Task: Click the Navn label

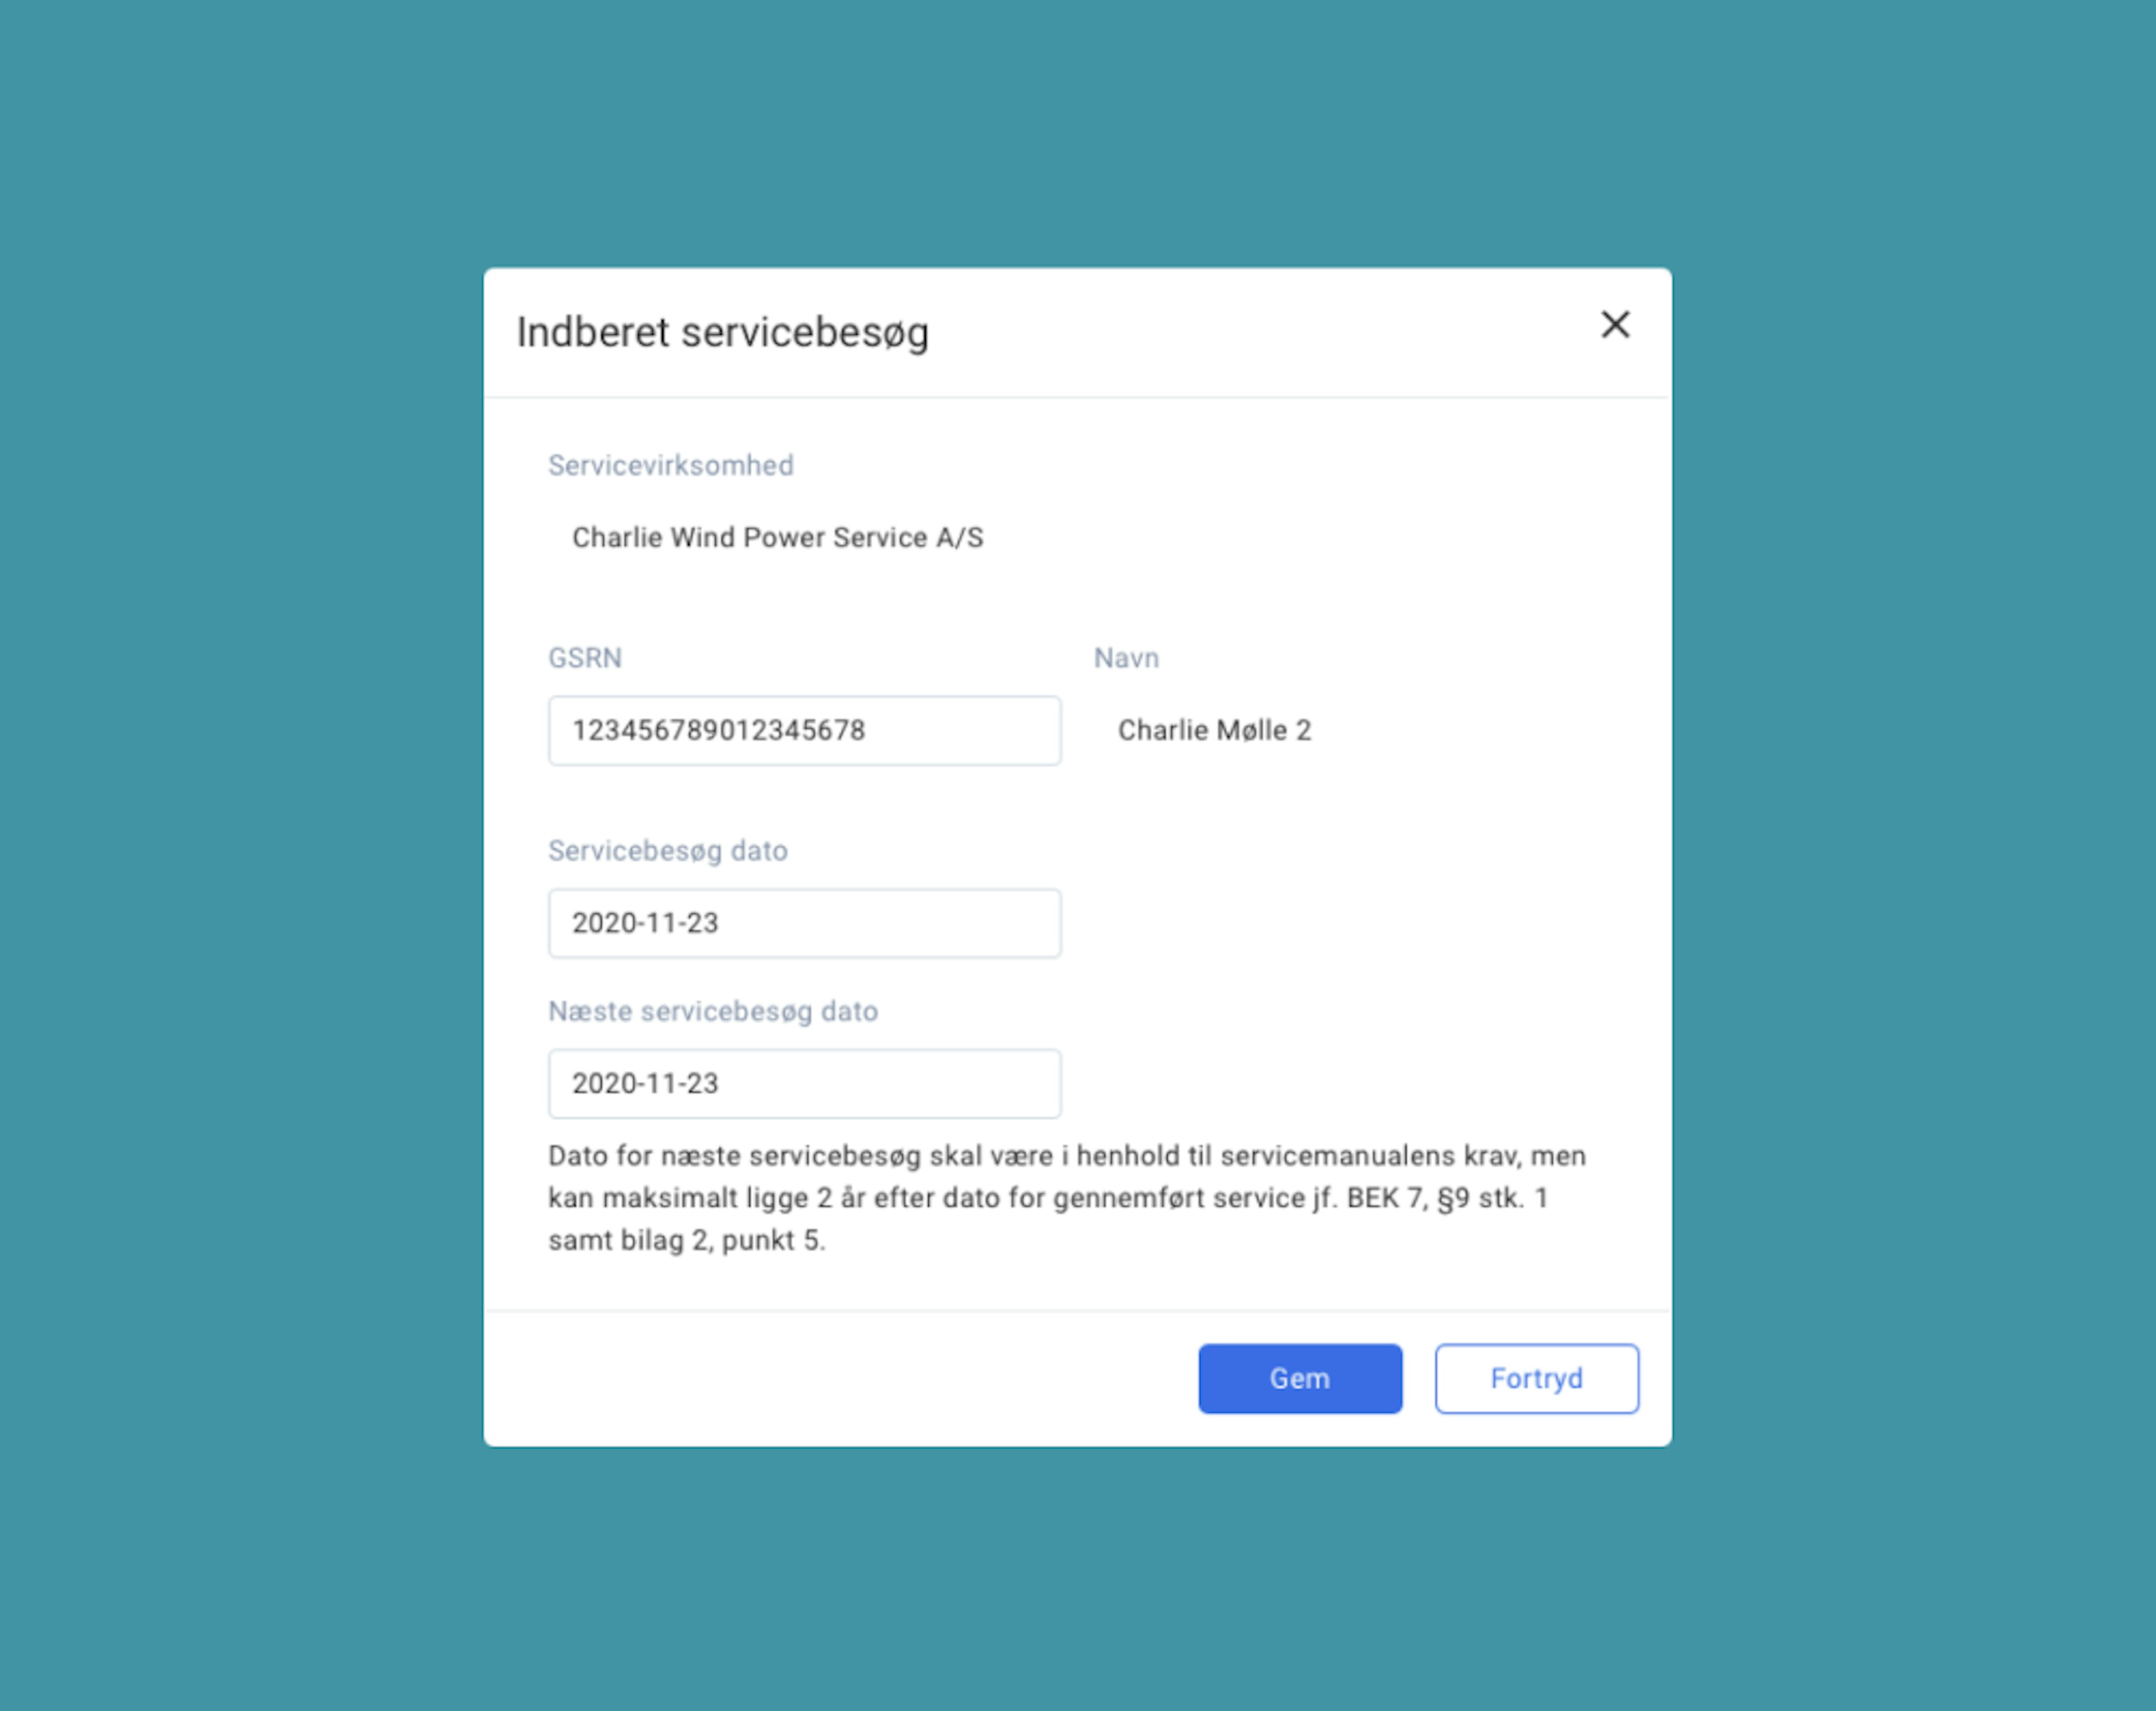Action: pos(1126,658)
